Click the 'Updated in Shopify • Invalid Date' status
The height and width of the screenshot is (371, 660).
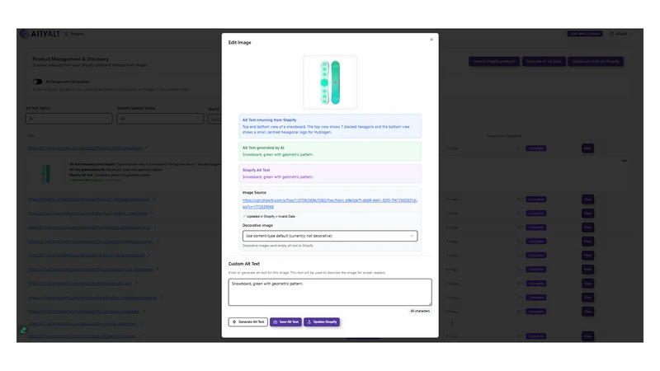pyautogui.click(x=270, y=216)
